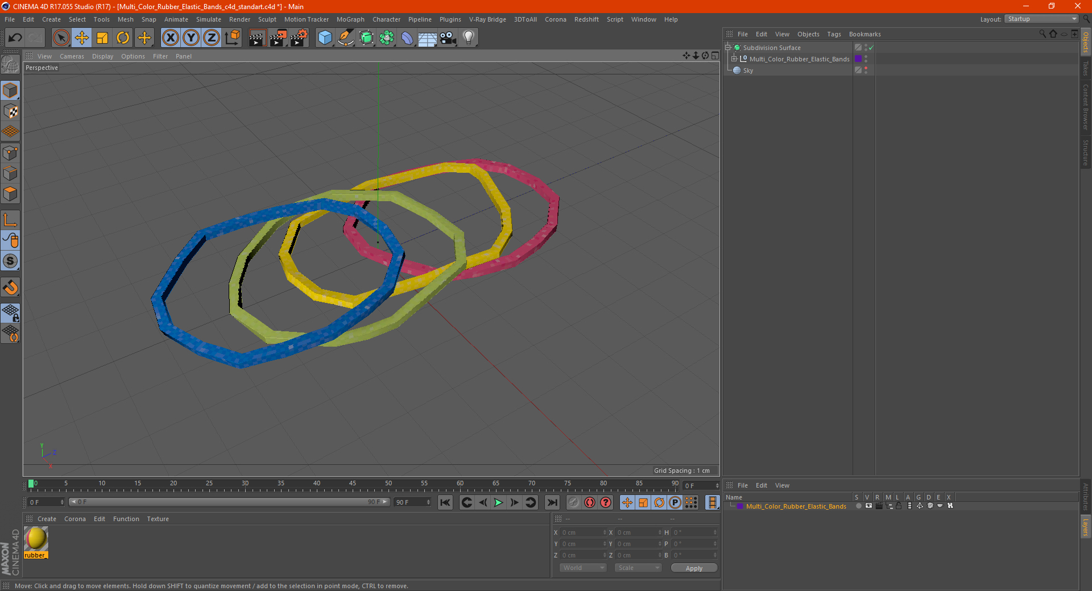The width and height of the screenshot is (1092, 591).
Task: Open viewport Display menu
Action: 102,56
